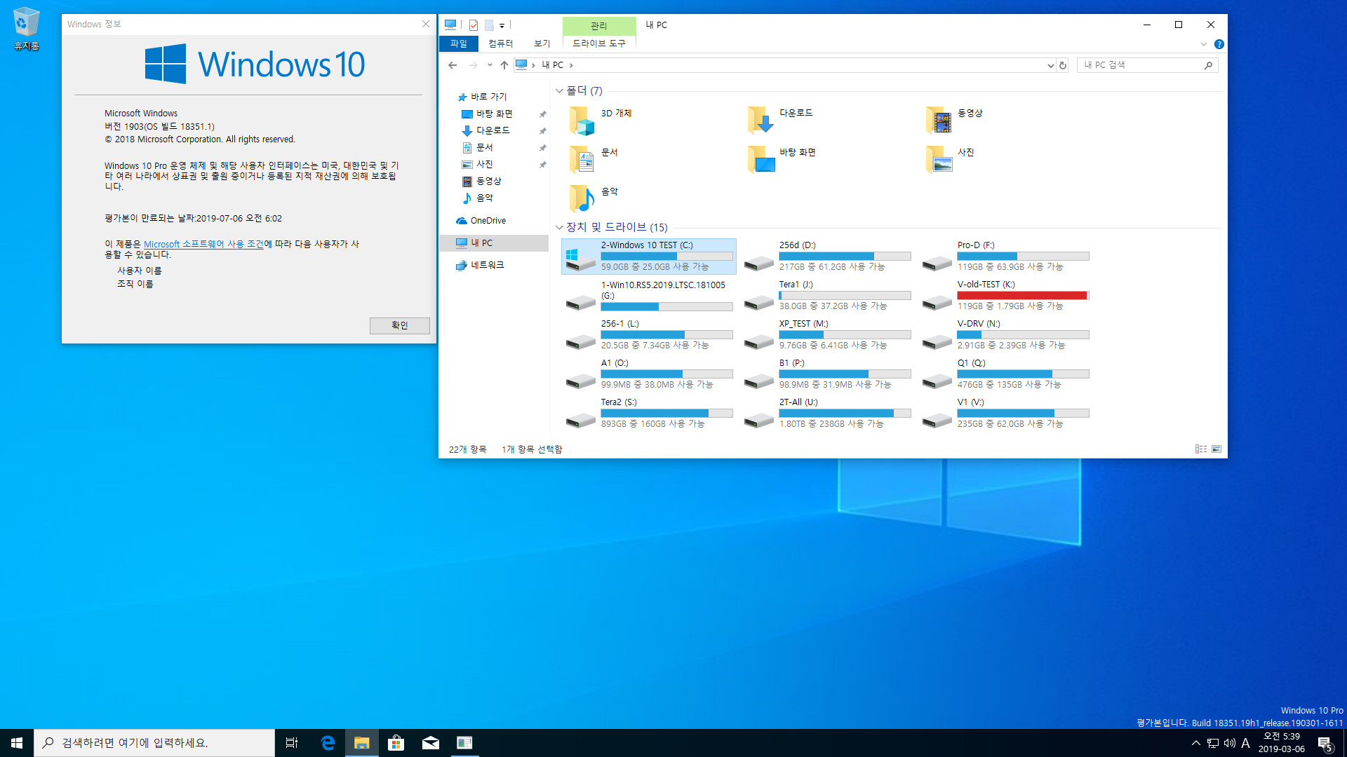Select drive XP_TEST (M:)
This screenshot has height=757, width=1347.
tap(827, 335)
